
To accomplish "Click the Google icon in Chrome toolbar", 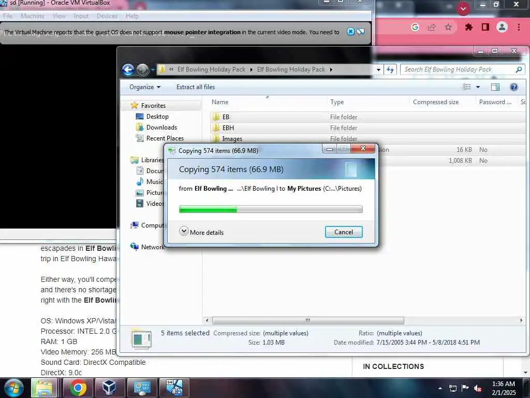I will [x=415, y=27].
